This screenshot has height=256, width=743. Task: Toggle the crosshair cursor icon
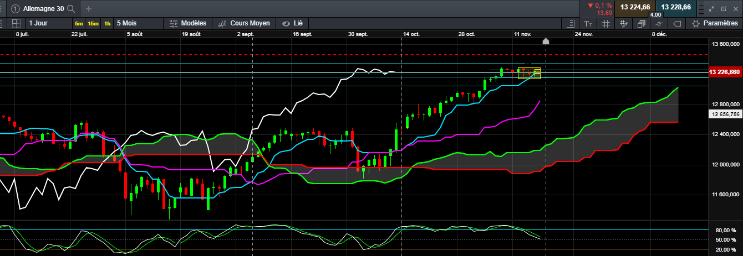[x=659, y=24]
